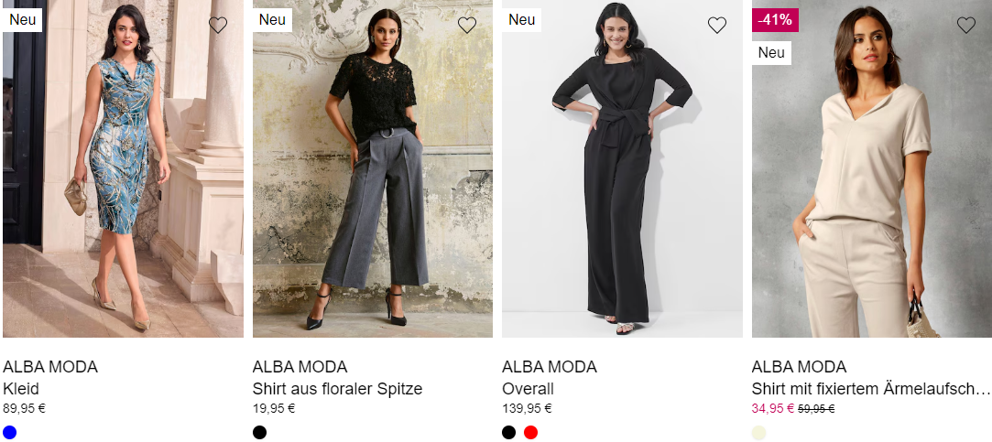Go to the Overall product page link
This screenshot has height=442, width=992.
click(x=528, y=388)
